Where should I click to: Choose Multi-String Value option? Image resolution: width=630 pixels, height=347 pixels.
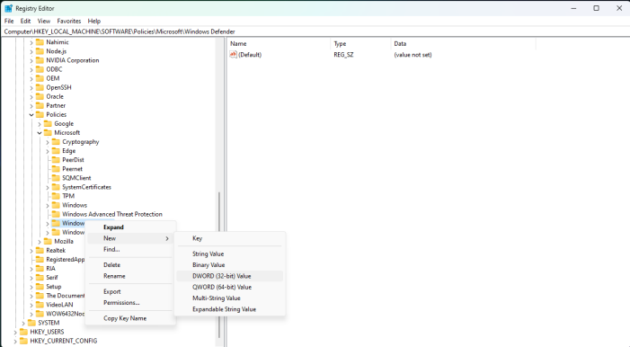coord(229,298)
